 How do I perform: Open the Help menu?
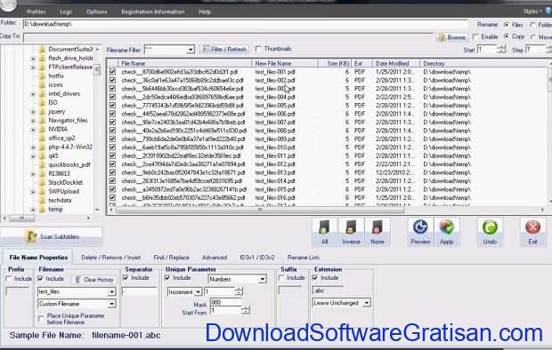click(x=205, y=12)
